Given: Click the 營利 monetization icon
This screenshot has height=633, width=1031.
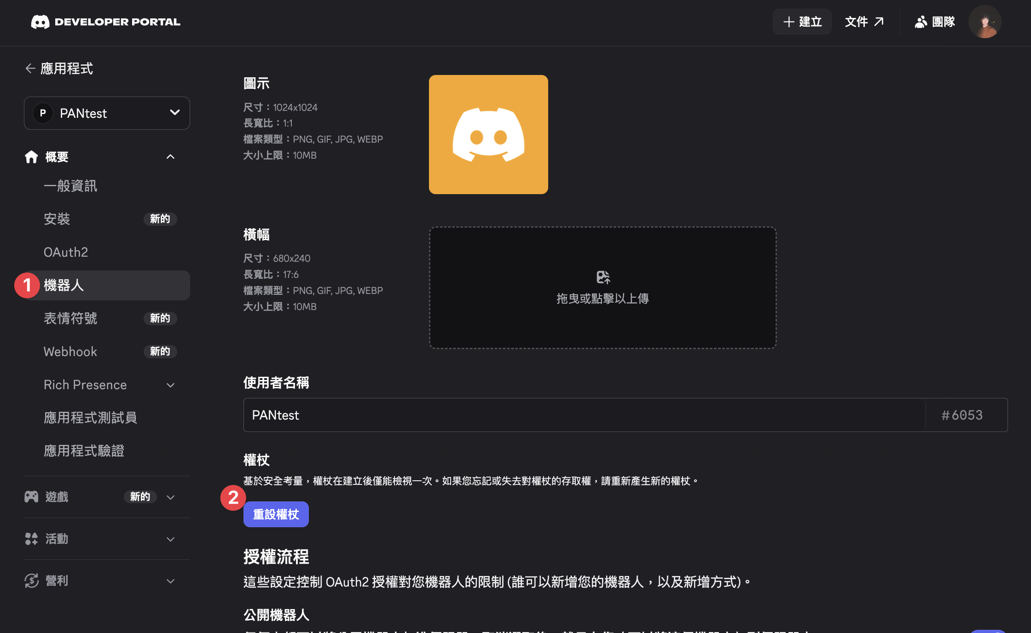Looking at the screenshot, I should (31, 581).
